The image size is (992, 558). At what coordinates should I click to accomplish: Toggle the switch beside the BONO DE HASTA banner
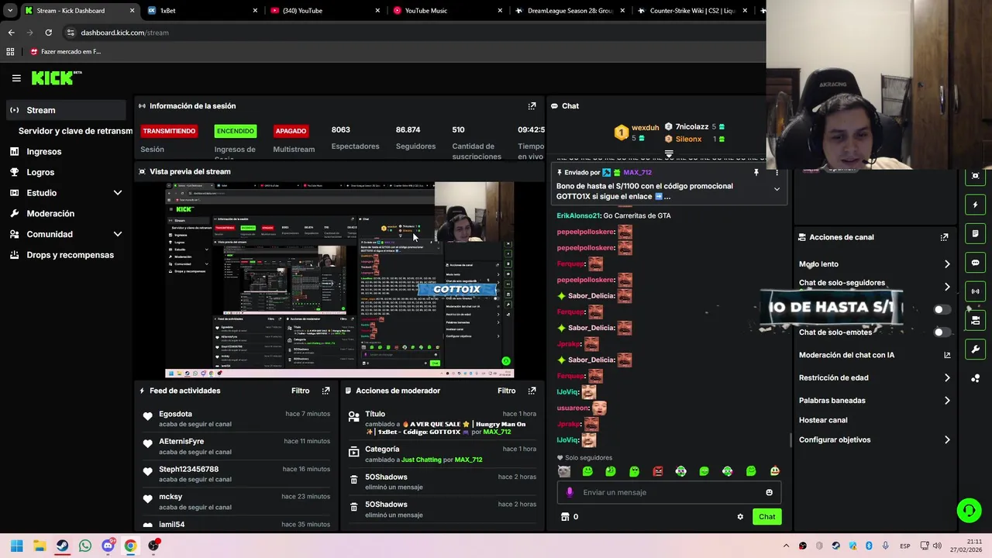pyautogui.click(x=942, y=309)
